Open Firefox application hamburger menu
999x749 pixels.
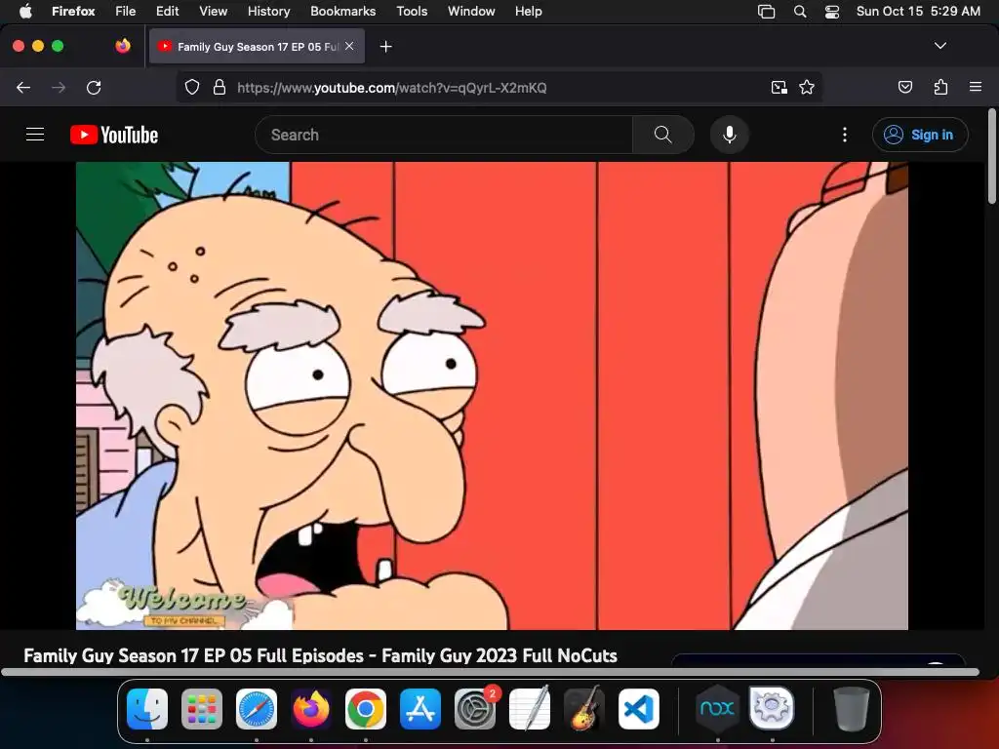pos(975,87)
